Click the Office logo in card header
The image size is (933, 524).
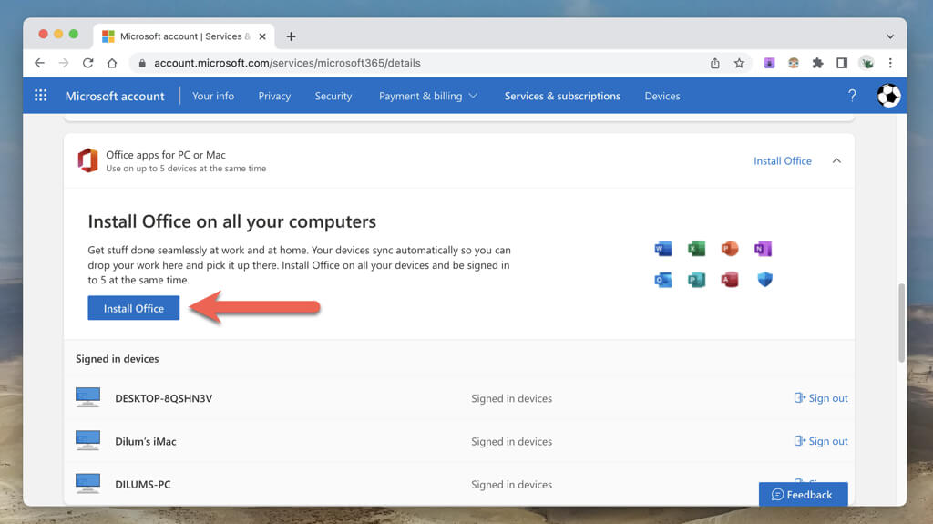87,160
